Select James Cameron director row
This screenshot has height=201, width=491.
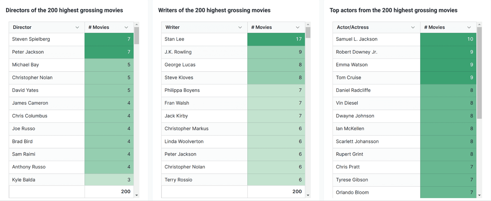point(71,103)
